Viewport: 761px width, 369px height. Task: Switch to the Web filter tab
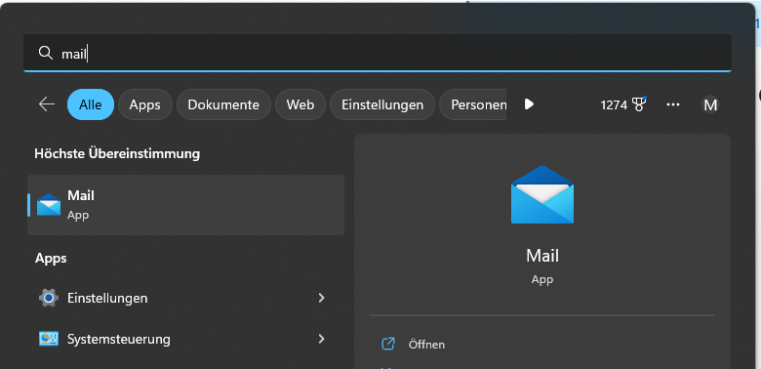click(300, 104)
